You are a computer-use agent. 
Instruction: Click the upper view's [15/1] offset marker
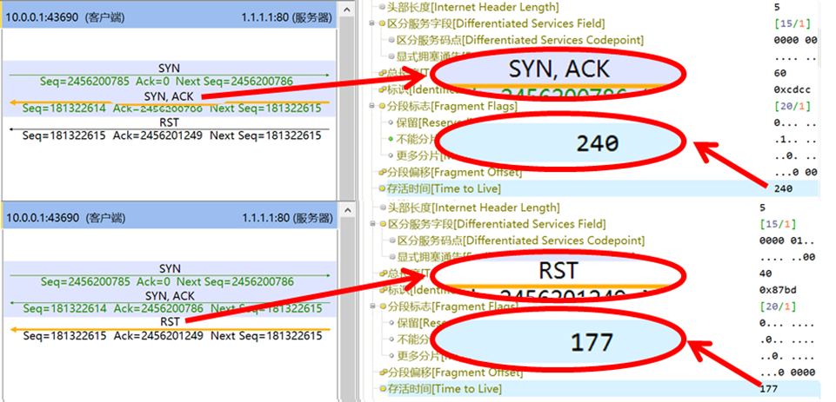[x=792, y=24]
